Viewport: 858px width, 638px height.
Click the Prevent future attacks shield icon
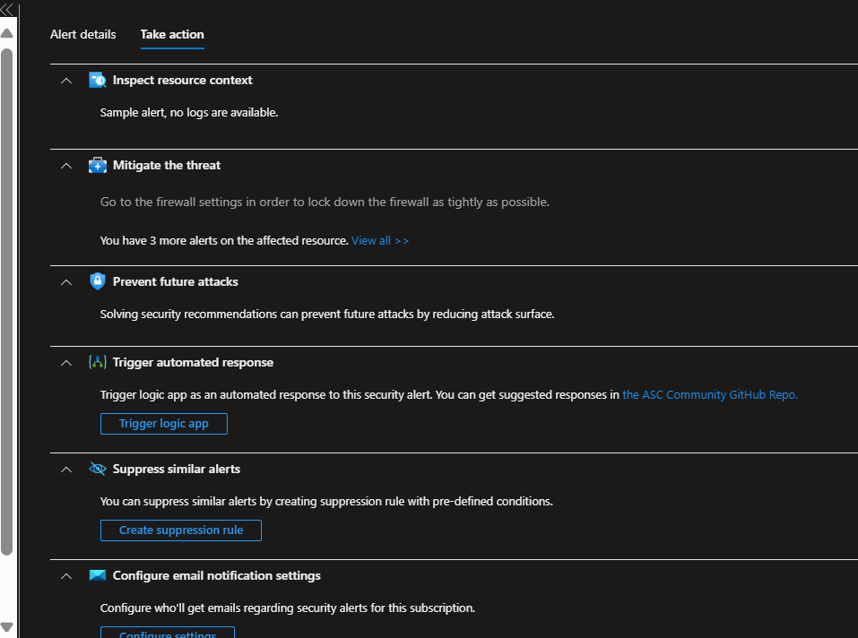point(97,281)
